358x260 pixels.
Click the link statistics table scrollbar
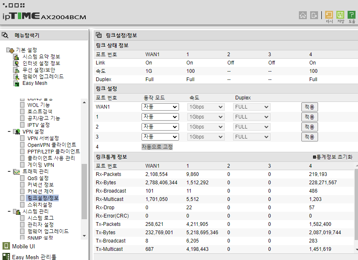(x=356, y=205)
